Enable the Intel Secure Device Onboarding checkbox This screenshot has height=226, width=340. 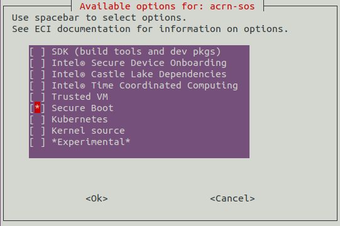click(x=37, y=63)
